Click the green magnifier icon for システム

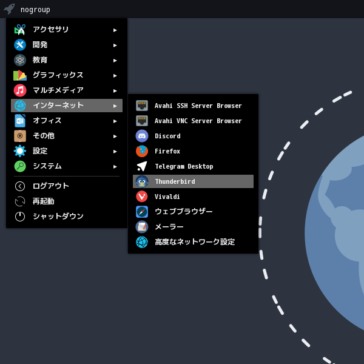coord(20,166)
